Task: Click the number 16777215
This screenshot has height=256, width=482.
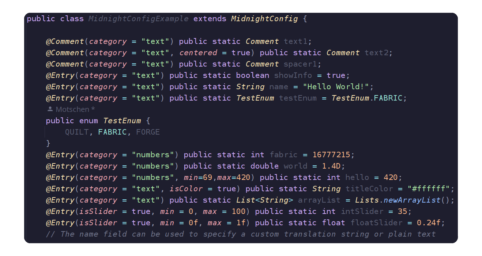Action: pos(331,155)
